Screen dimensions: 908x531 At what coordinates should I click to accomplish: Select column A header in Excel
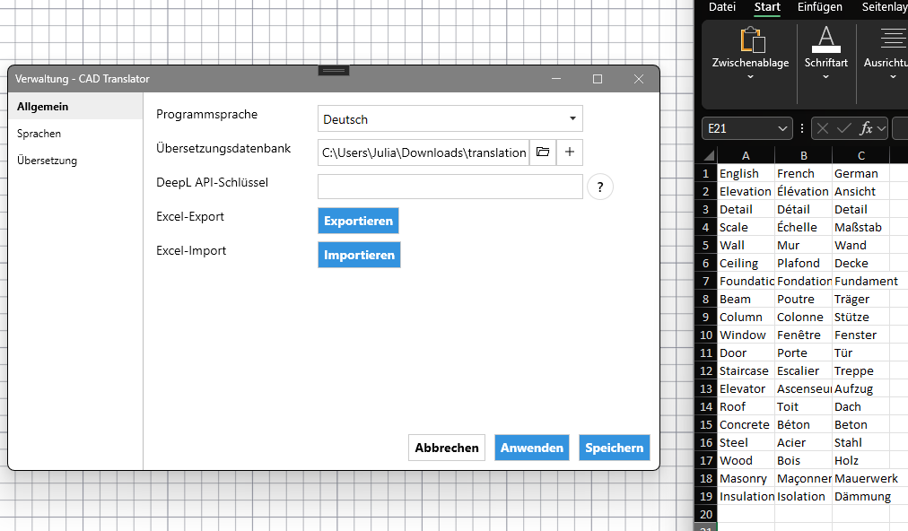tap(746, 155)
